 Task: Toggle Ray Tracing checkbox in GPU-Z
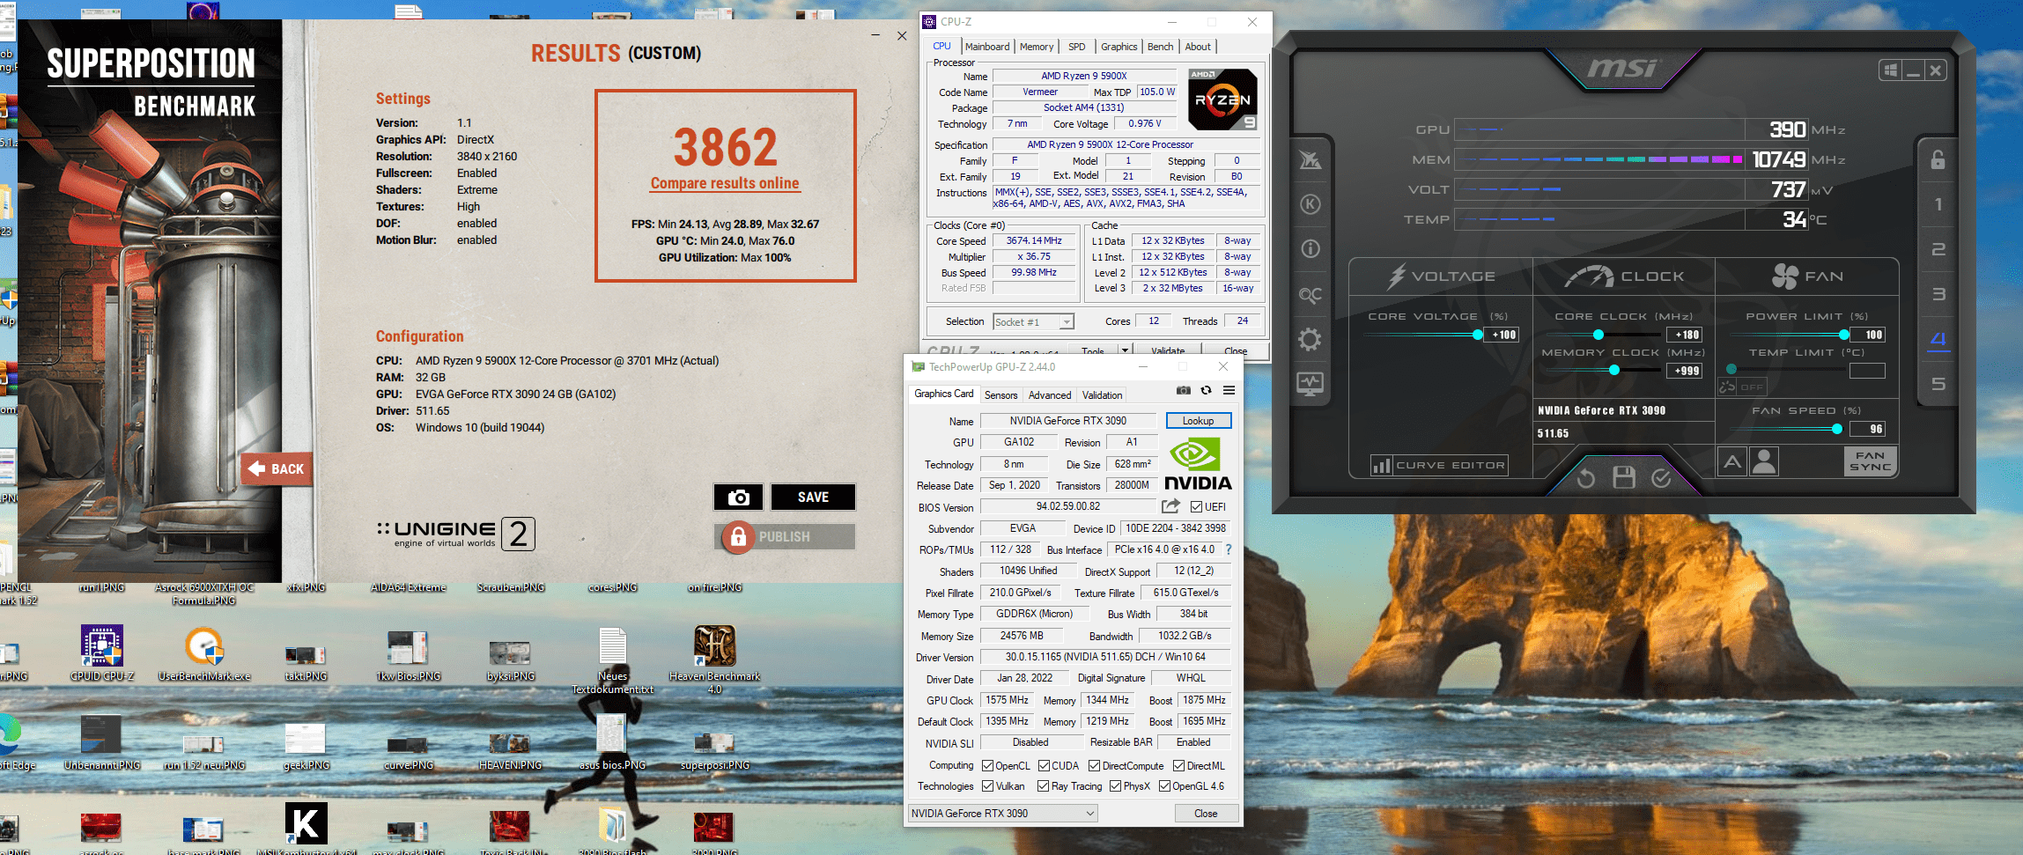pos(1043,786)
